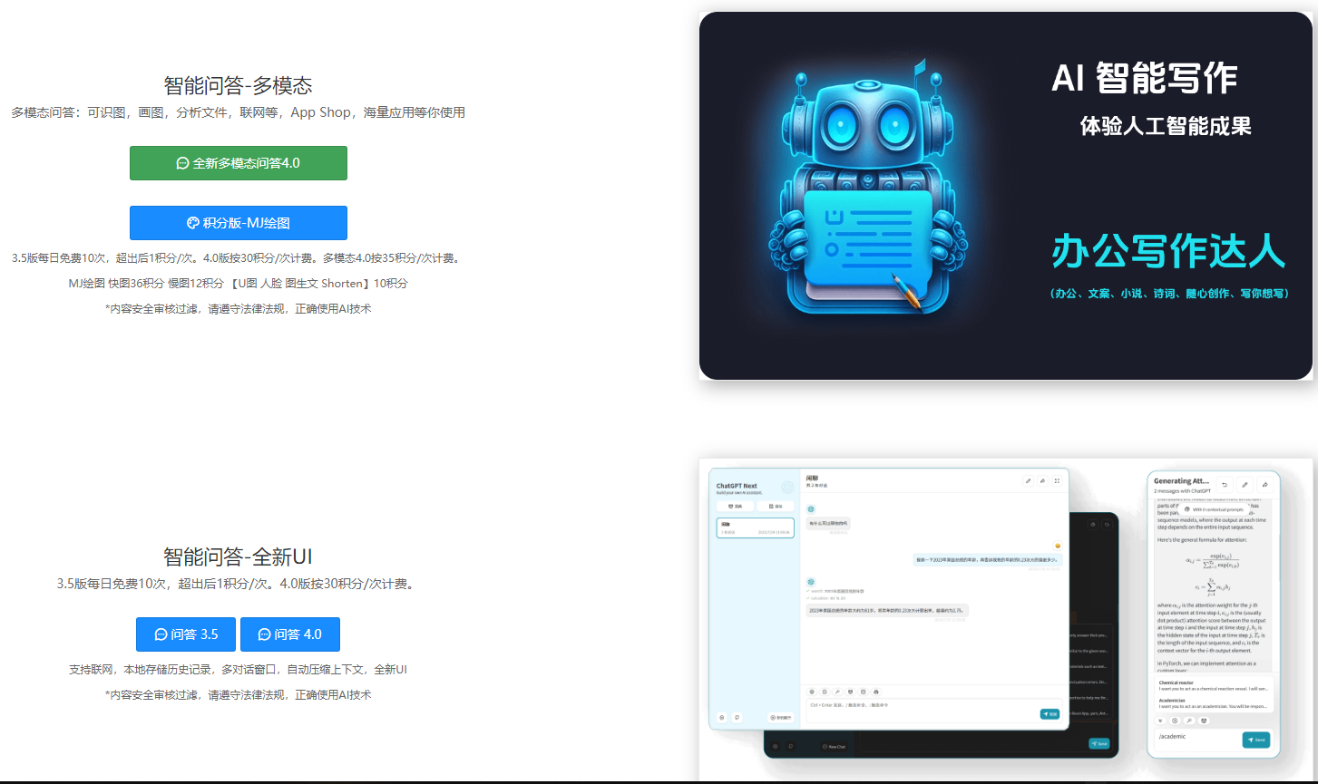
Task: Start 问答 4.0 chat
Action: coord(290,634)
